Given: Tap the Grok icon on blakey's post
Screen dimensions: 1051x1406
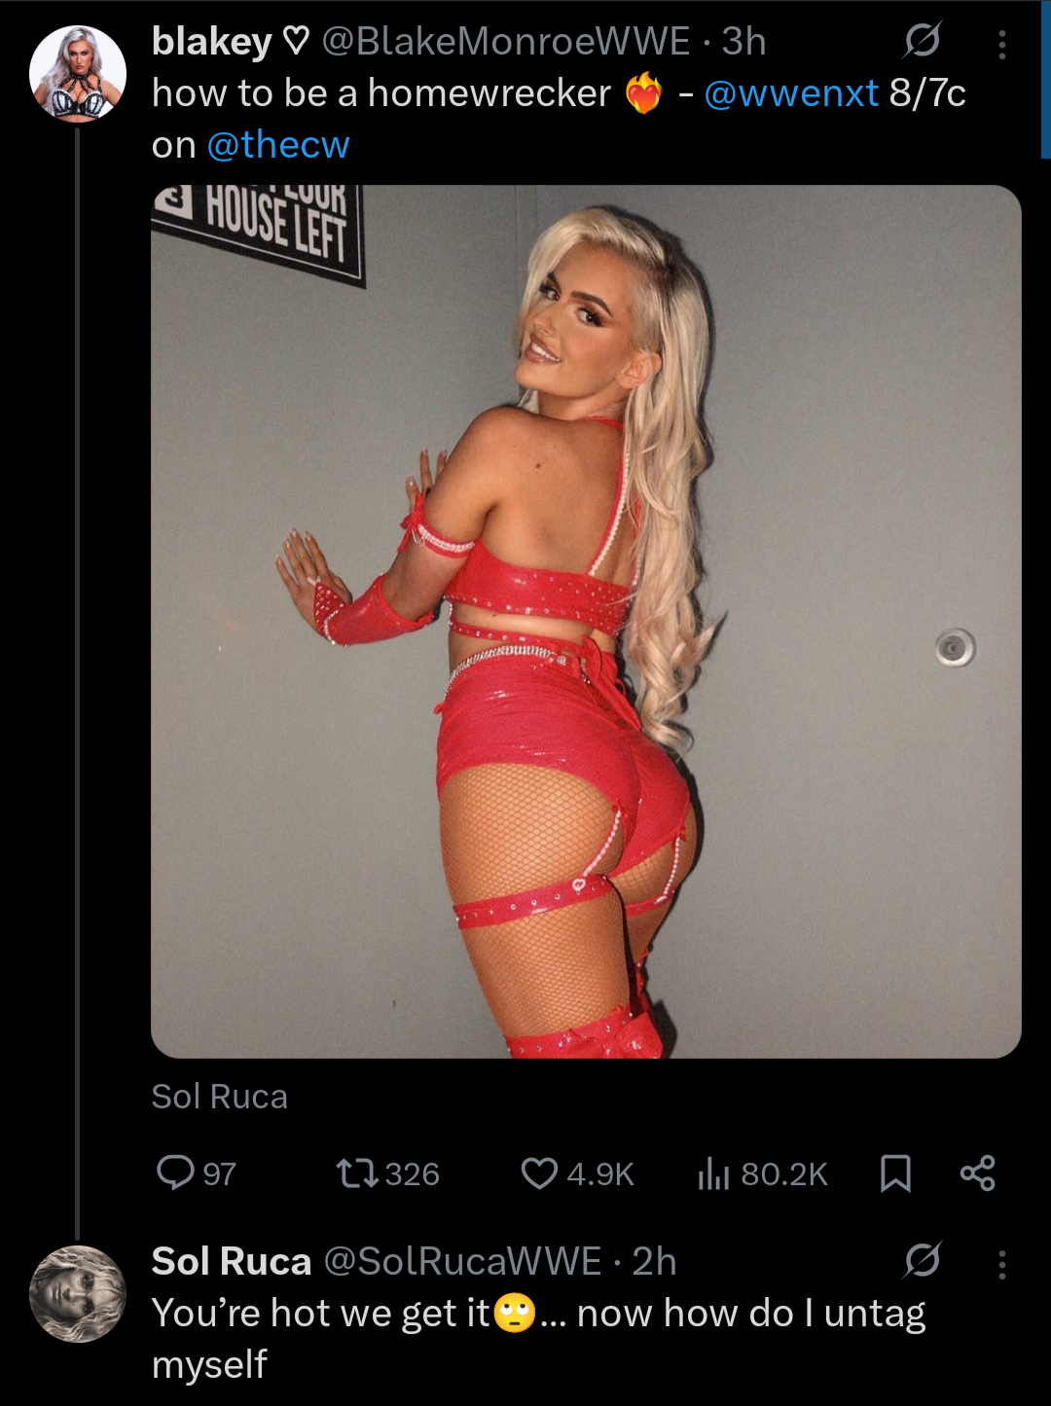Looking at the screenshot, I should (922, 42).
